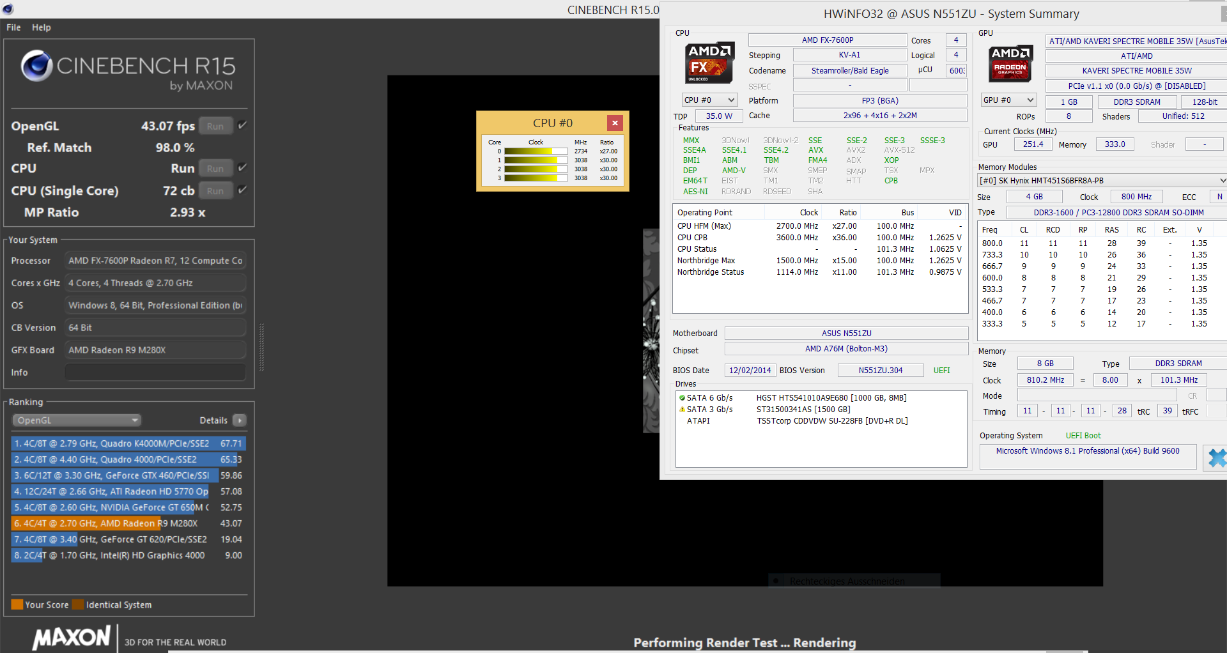Click the Identical System legend swatch
This screenshot has width=1227, height=653.
click(x=78, y=604)
